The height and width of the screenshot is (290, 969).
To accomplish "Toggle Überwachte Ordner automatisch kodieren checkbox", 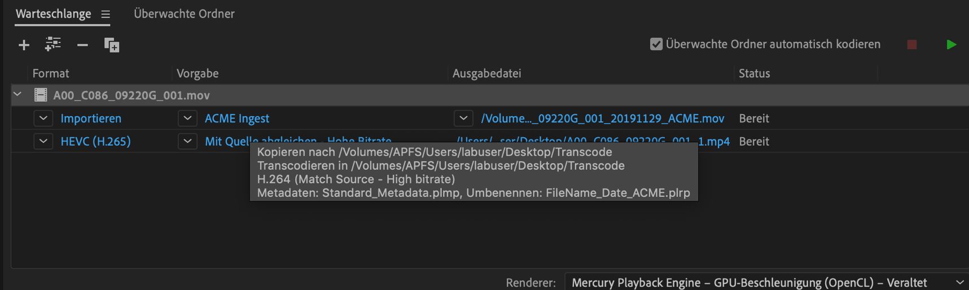I will point(656,44).
